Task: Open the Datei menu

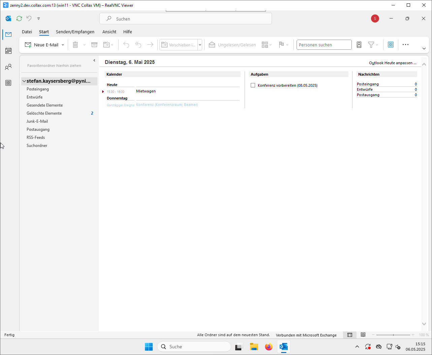Action: click(27, 32)
